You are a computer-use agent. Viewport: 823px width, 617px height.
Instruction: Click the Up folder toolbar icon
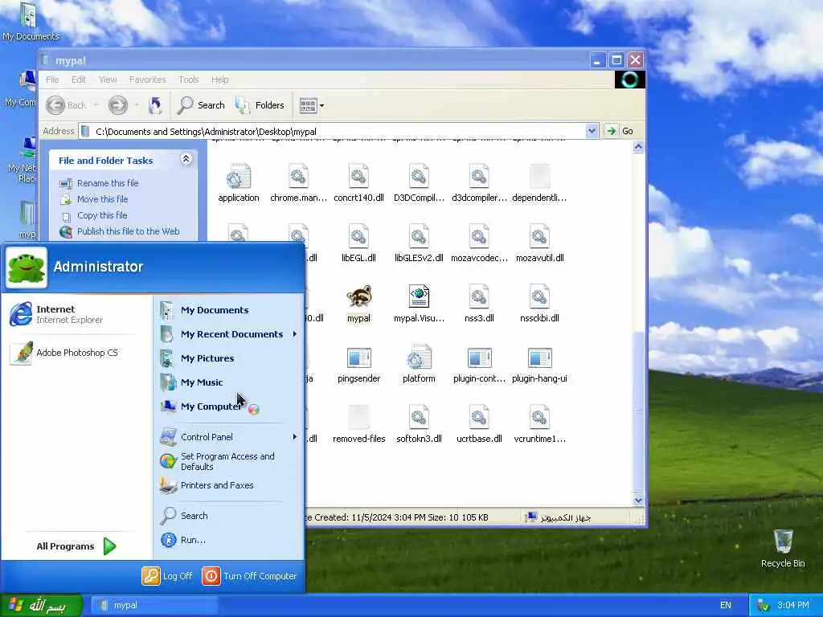(x=155, y=105)
